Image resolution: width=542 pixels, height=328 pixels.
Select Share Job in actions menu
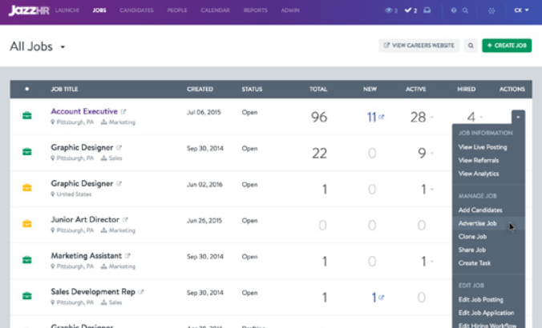[471, 250]
